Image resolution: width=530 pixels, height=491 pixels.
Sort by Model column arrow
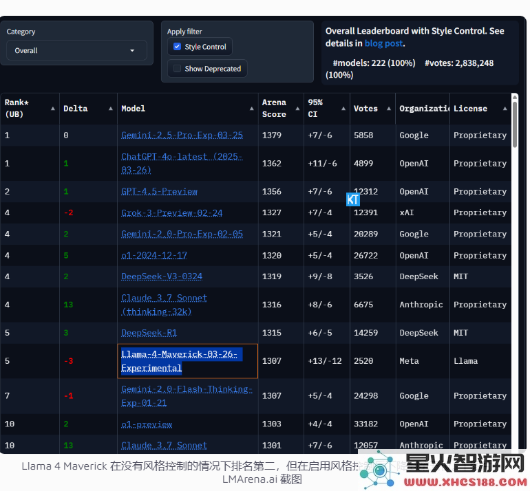pyautogui.click(x=251, y=109)
